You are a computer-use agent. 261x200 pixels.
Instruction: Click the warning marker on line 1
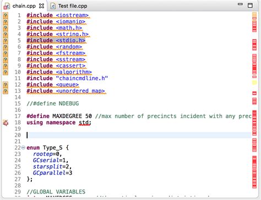pyautogui.click(x=6, y=15)
